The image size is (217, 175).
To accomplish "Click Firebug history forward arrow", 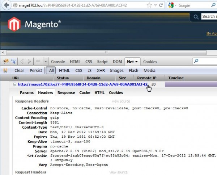I will [x=29, y=61].
